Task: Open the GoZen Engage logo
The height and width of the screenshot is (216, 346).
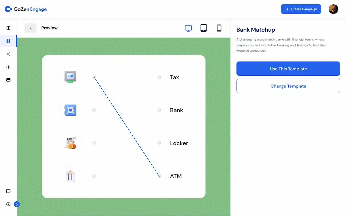Action: [x=25, y=9]
